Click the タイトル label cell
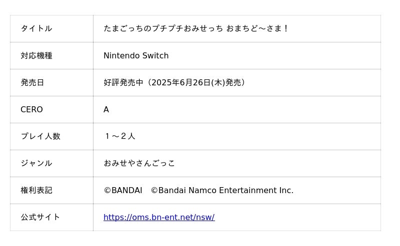 36,29
